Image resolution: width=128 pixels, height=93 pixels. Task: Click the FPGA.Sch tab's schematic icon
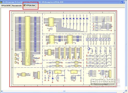click(25, 5)
